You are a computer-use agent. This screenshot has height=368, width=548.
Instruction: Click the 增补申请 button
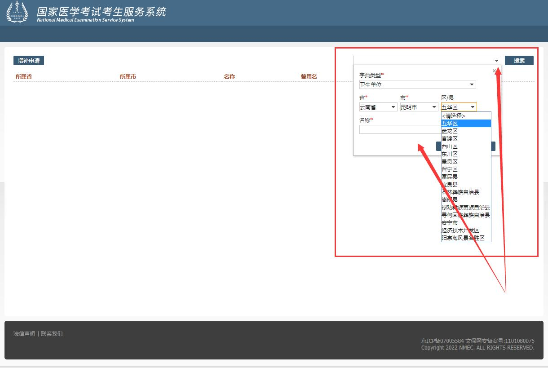(x=29, y=61)
